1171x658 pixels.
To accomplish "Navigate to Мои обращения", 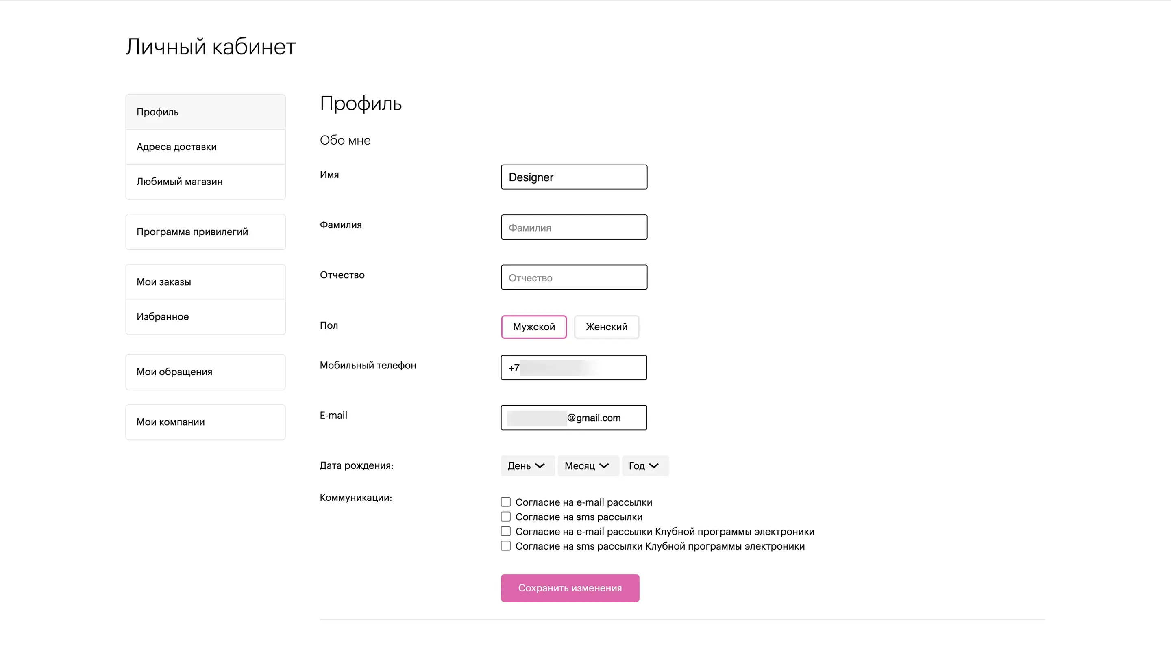I will click(x=205, y=372).
